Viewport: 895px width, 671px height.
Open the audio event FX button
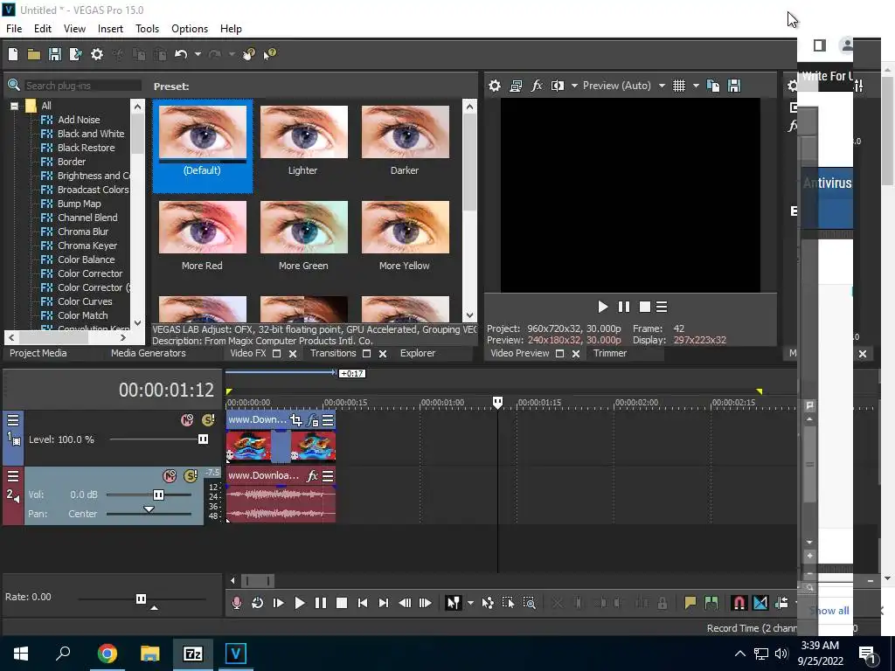coord(312,476)
